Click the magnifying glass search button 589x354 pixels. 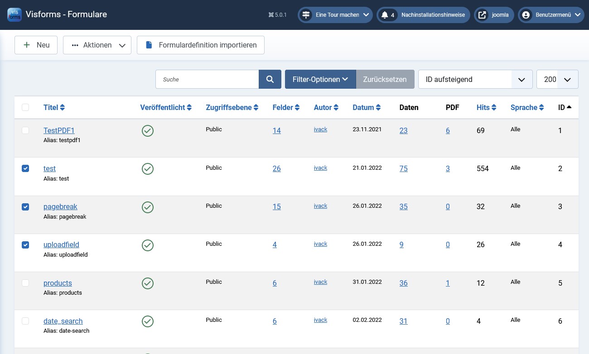[x=270, y=79]
